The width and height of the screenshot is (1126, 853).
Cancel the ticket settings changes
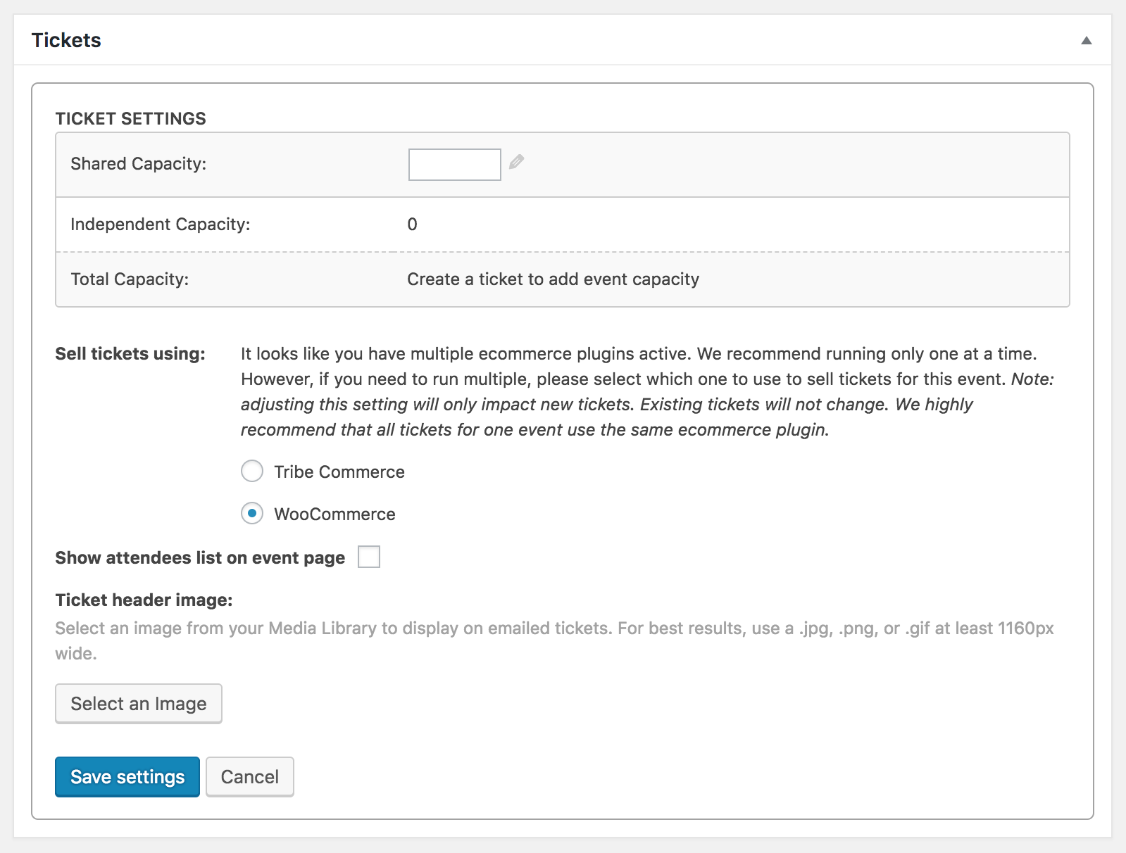click(249, 777)
